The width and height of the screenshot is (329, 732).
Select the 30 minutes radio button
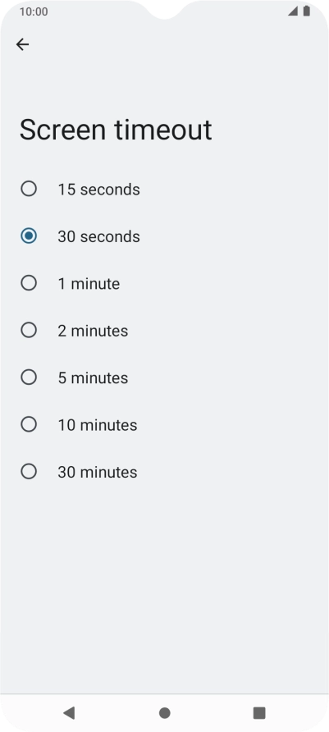29,472
